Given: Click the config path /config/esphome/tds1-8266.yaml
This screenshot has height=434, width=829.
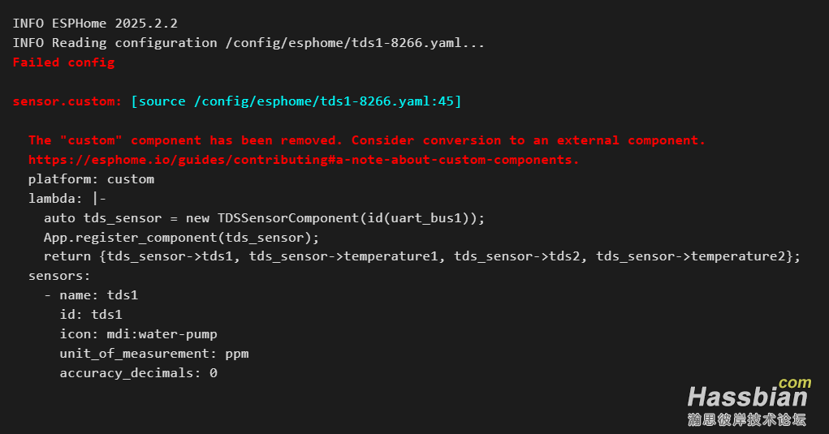Looking at the screenshot, I should tap(343, 43).
